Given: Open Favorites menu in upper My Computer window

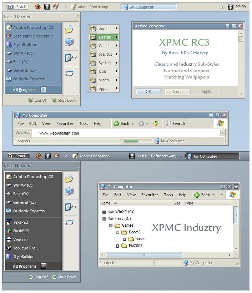Looking at the screenshot, I should (65, 123).
